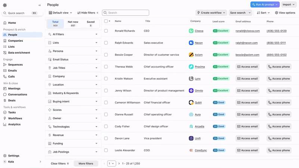Viewport: 299px width, 168px height.
Task: Switch to the Net new tab
Action: tap(73, 24)
